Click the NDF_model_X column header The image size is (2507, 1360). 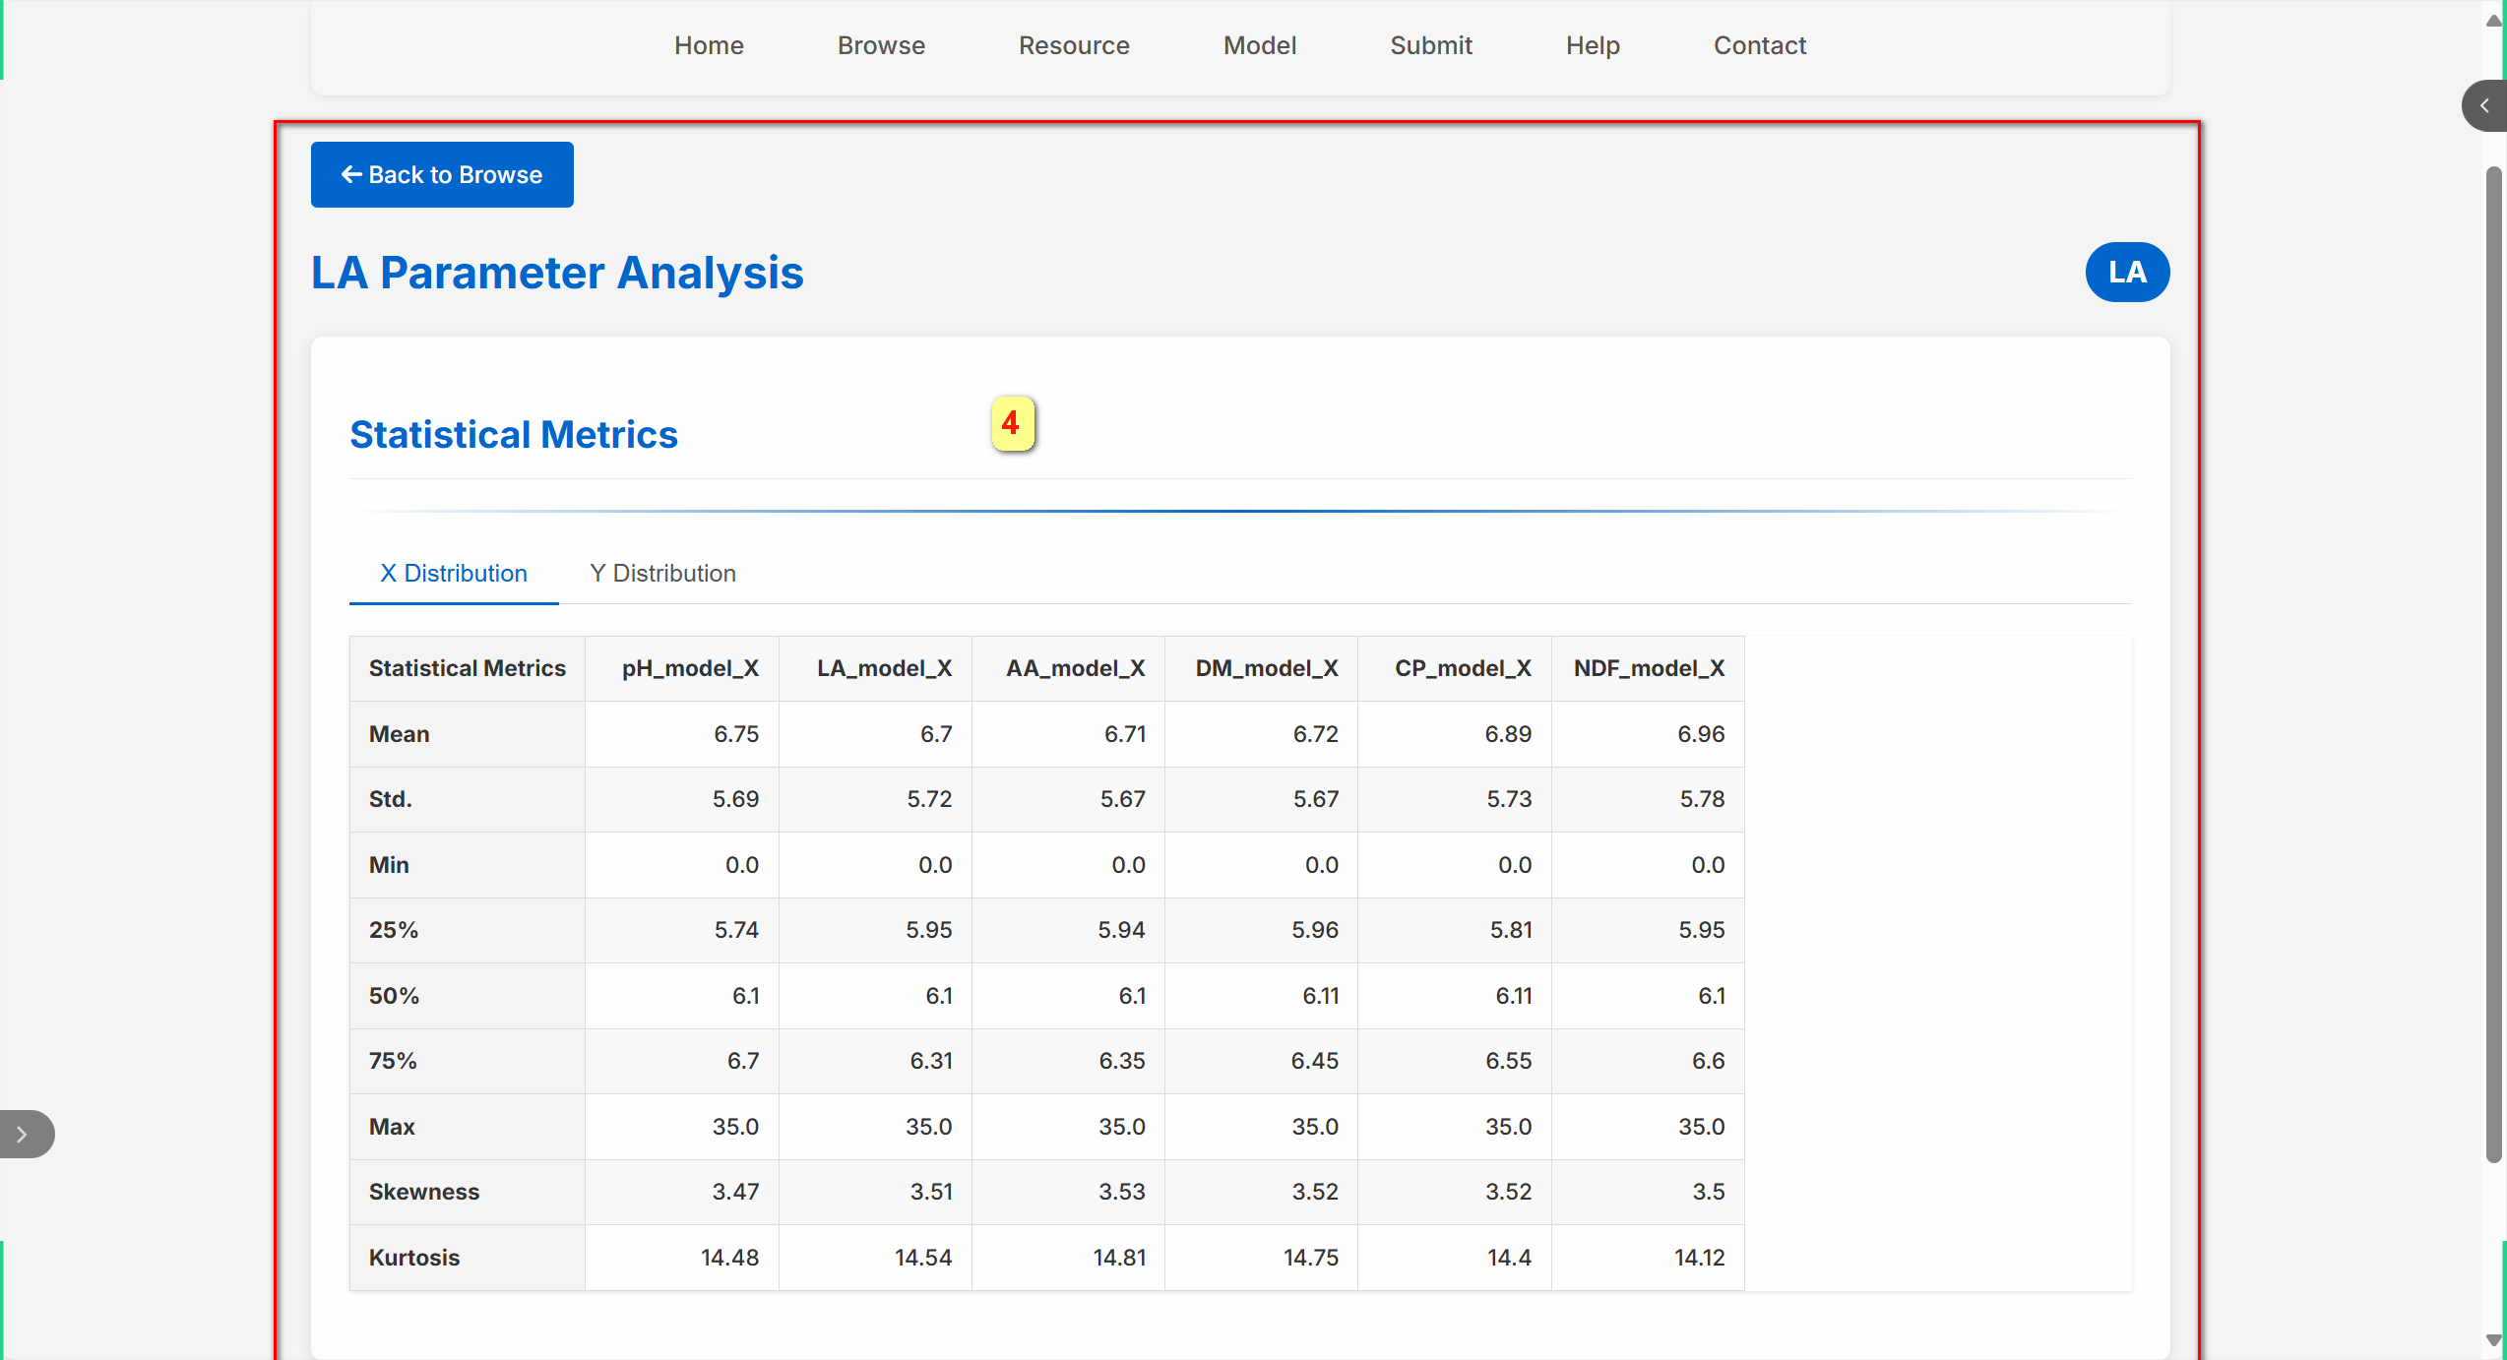pyautogui.click(x=1649, y=668)
